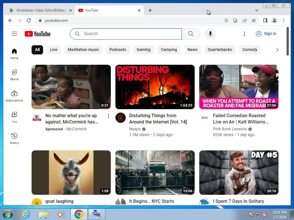The image size is (294, 220).
Task: Select the YouTube browser tab
Action: click(x=109, y=10)
